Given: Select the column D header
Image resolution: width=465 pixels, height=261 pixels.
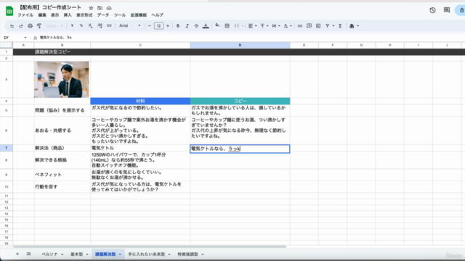Looking at the screenshot, I should [x=240, y=45].
